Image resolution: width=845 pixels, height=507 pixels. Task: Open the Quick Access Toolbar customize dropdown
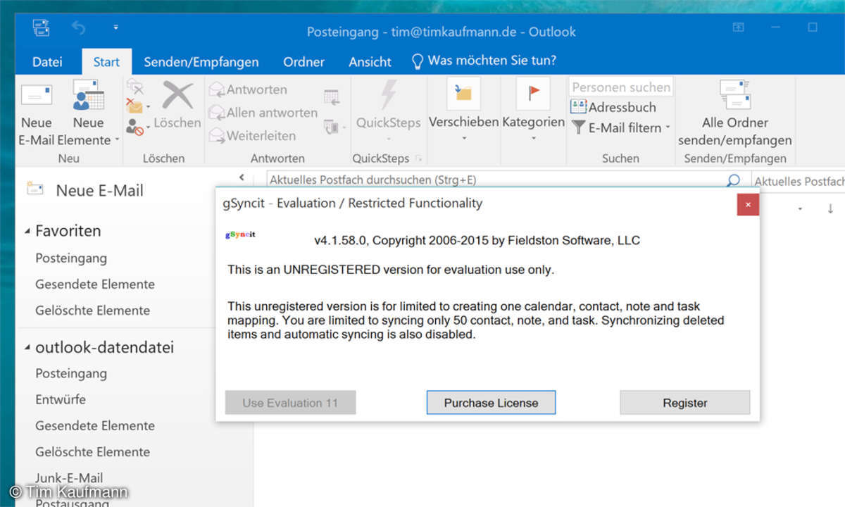[115, 28]
